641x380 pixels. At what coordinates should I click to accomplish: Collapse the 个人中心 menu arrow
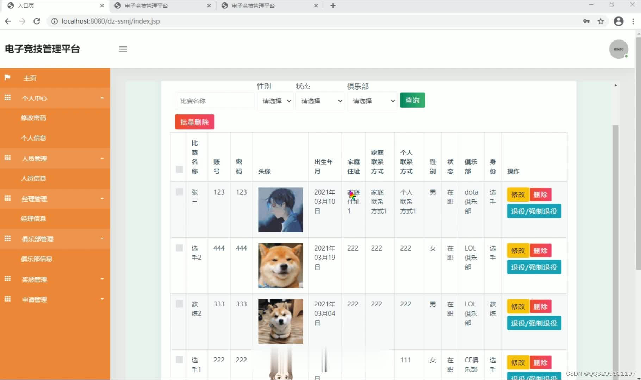pyautogui.click(x=102, y=98)
